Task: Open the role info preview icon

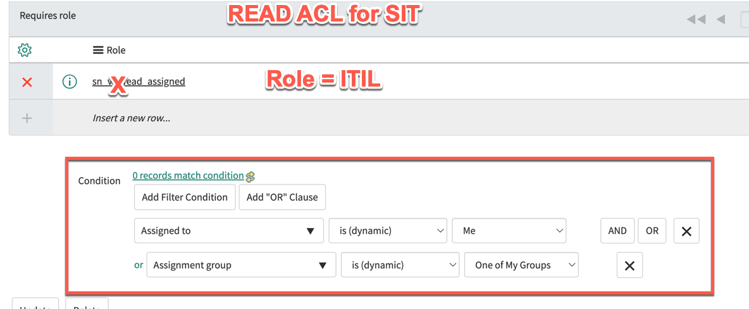Action: (70, 82)
